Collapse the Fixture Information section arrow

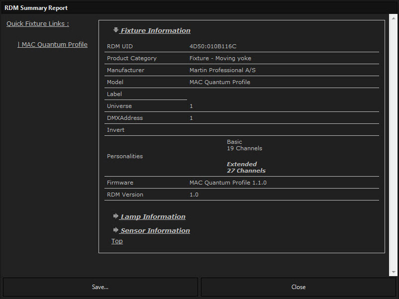click(x=116, y=30)
